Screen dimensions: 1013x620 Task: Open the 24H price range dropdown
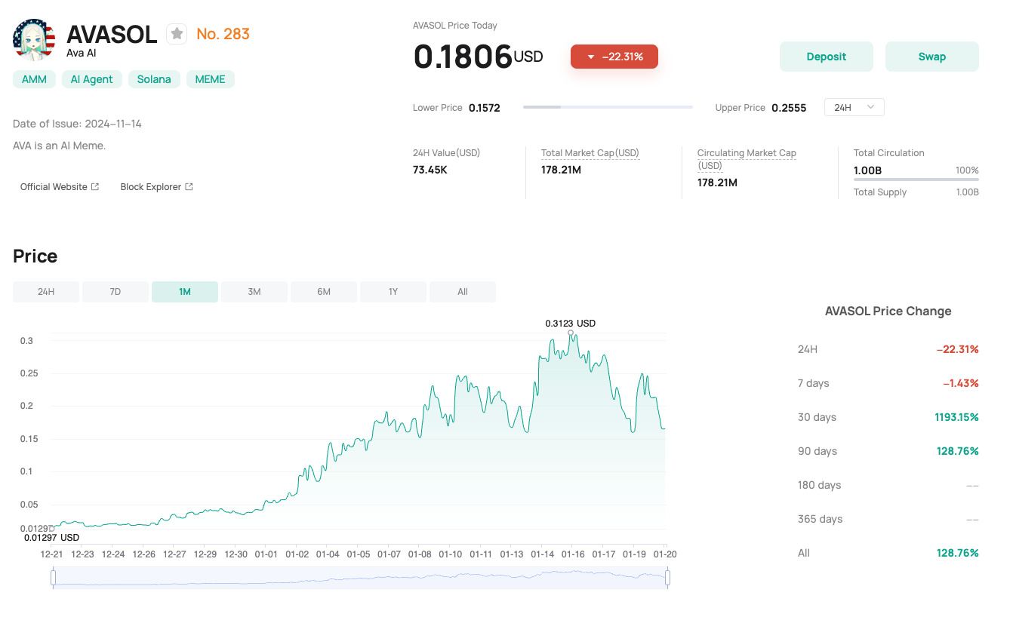(x=854, y=107)
